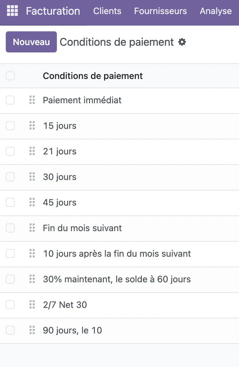
Task: Open the apps grid home menu icon
Action: click(12, 11)
